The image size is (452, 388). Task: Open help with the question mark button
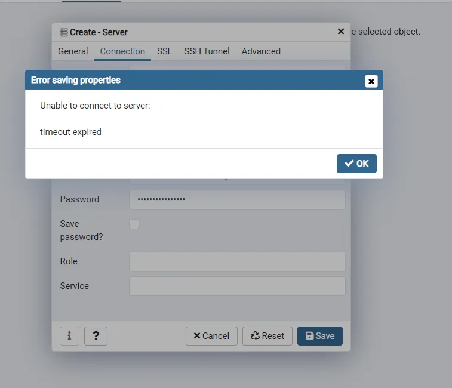96,336
